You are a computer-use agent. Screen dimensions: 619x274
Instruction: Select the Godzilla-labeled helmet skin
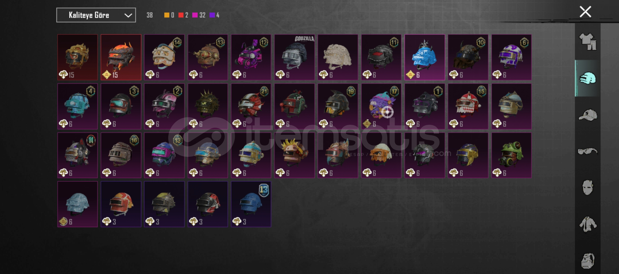295,57
